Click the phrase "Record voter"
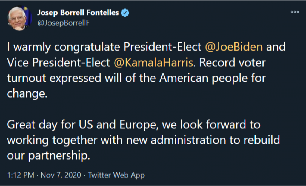The height and width of the screenshot is (186, 306). [x=232, y=63]
